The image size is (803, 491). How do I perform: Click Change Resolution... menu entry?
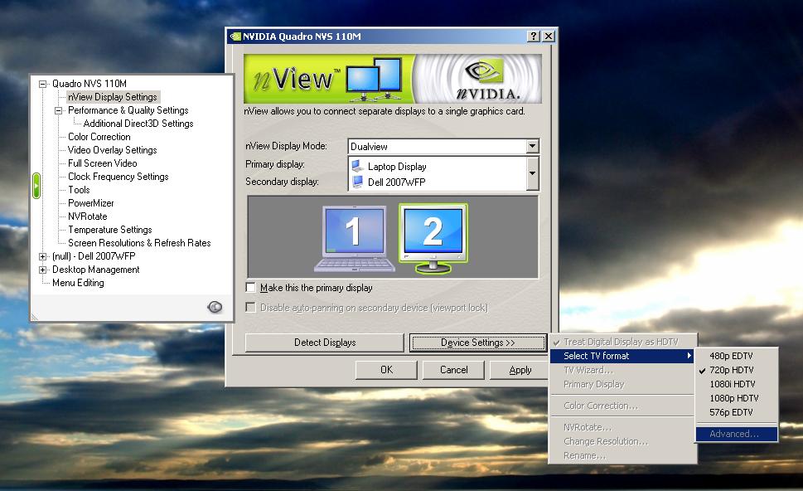pyautogui.click(x=622, y=441)
